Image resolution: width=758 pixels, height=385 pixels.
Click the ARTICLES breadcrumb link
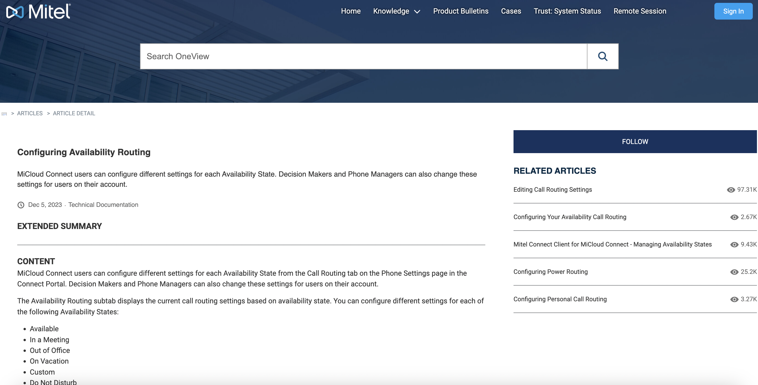click(30, 113)
